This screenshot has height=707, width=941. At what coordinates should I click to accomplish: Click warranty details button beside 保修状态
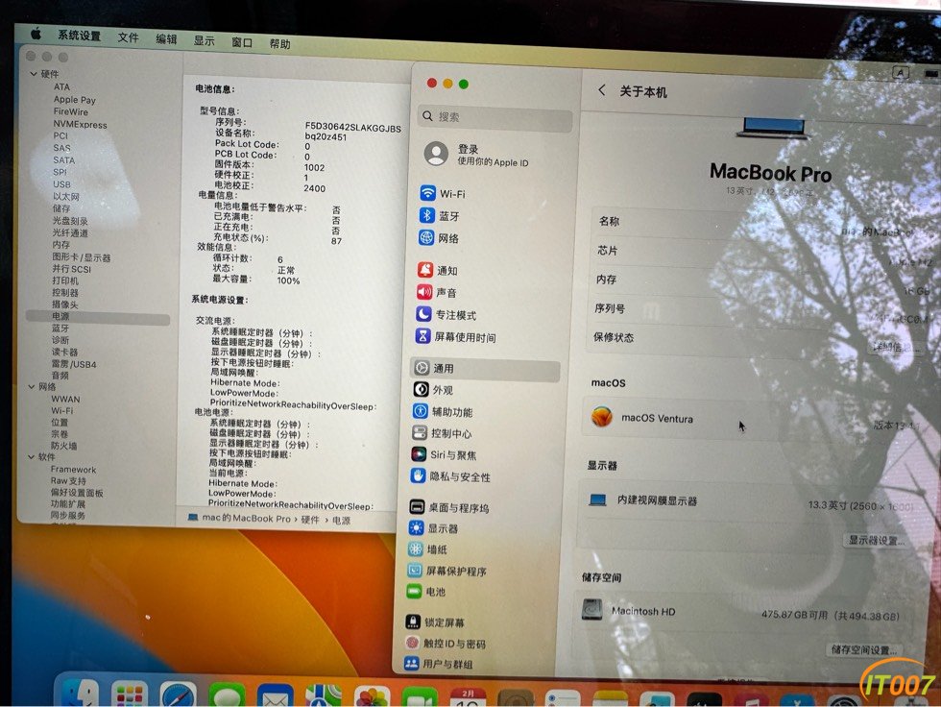coord(895,347)
